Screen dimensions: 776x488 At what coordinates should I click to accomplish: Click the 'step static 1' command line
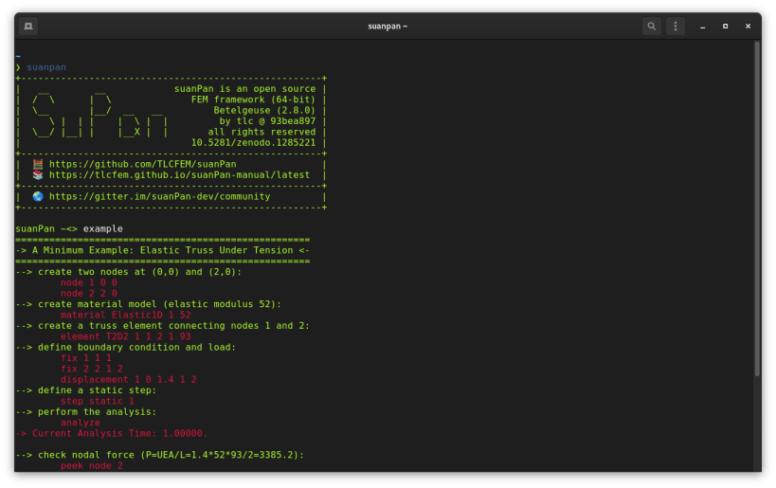pos(97,402)
